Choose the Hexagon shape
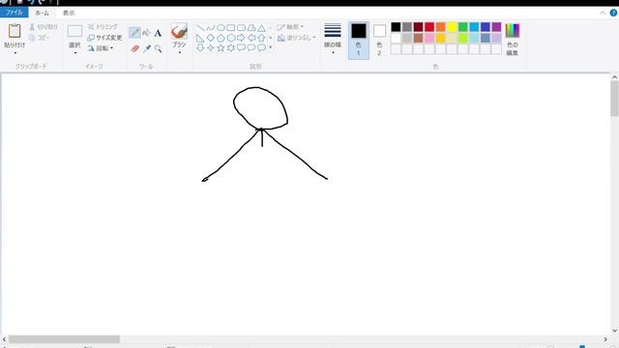This screenshot has height=348, width=619. (231, 39)
